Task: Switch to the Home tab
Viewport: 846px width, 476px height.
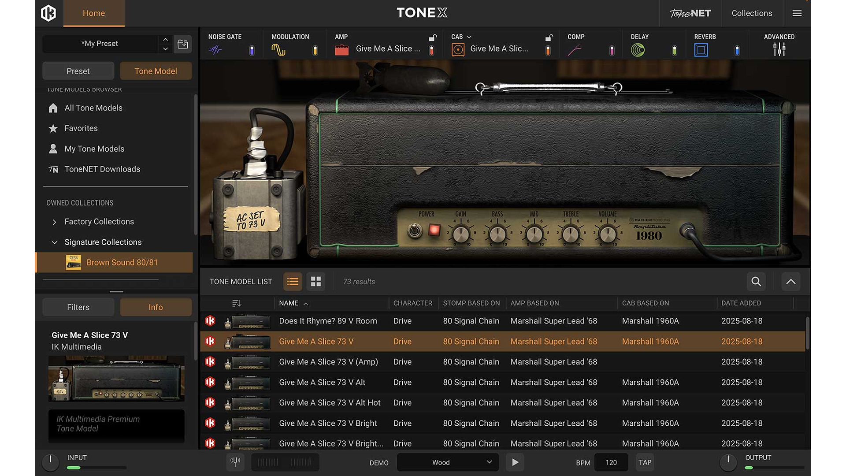Action: point(94,13)
